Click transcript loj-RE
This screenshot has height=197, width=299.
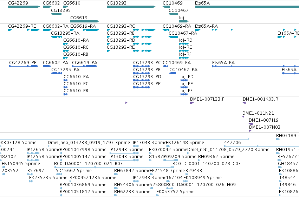pos(186,47)
